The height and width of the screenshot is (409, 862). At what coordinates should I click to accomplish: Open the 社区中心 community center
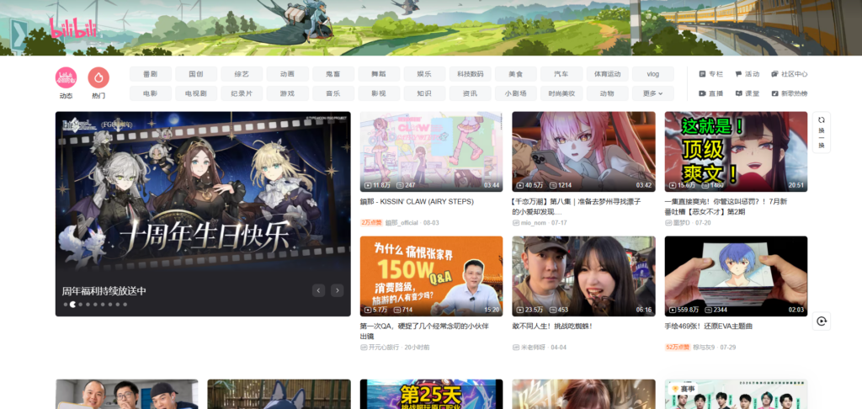tap(789, 74)
